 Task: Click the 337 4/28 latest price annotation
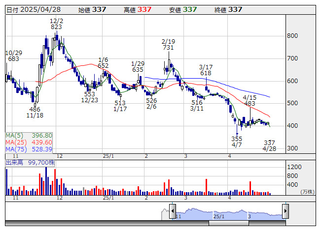(269, 145)
